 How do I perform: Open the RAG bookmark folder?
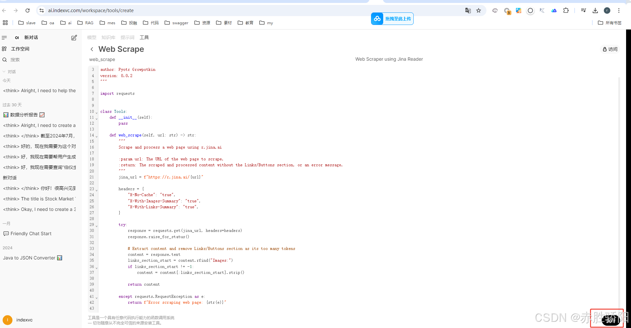tap(85, 23)
